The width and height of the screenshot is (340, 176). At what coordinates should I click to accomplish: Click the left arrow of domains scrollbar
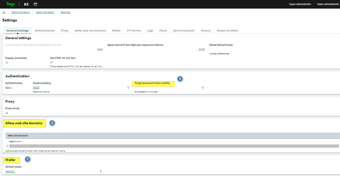[x=7, y=146]
